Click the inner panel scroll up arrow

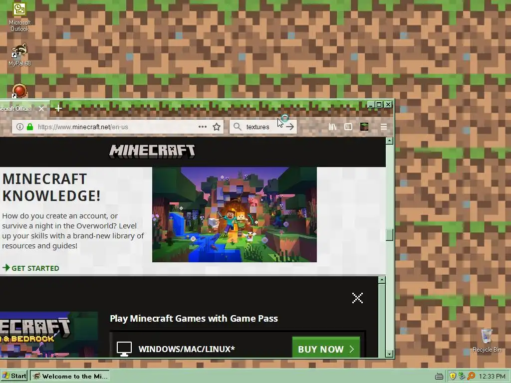382,279
